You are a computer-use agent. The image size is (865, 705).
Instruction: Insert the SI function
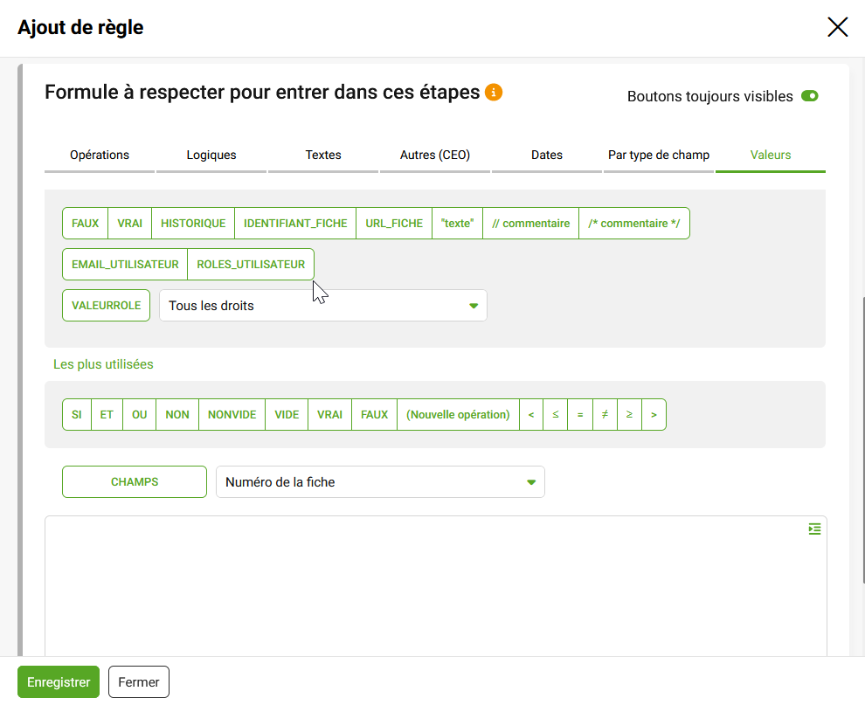77,415
